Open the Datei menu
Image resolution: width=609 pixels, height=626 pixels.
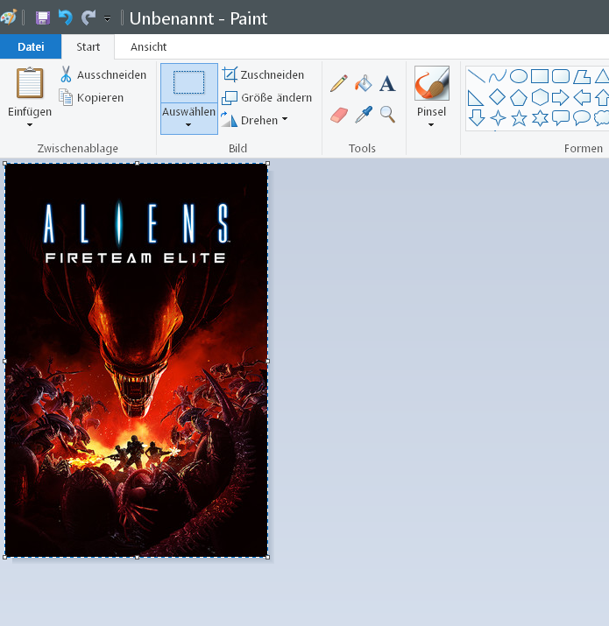31,47
